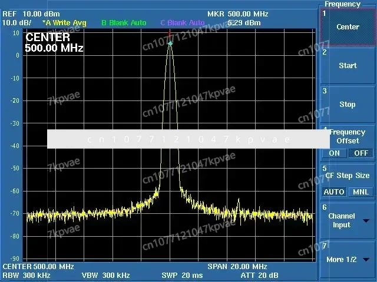Click the -90 axis label
The image size is (377, 282).
pos(15,258)
